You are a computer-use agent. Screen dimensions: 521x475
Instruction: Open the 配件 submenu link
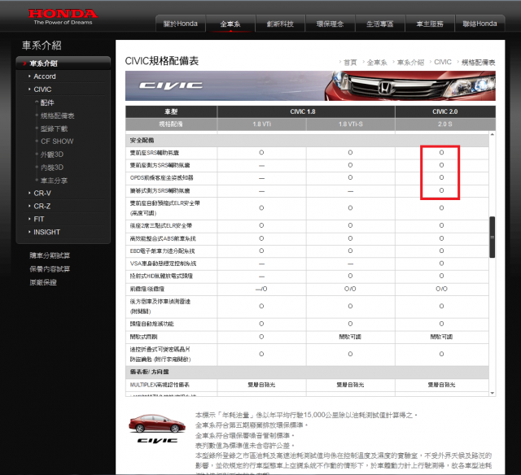click(47, 102)
